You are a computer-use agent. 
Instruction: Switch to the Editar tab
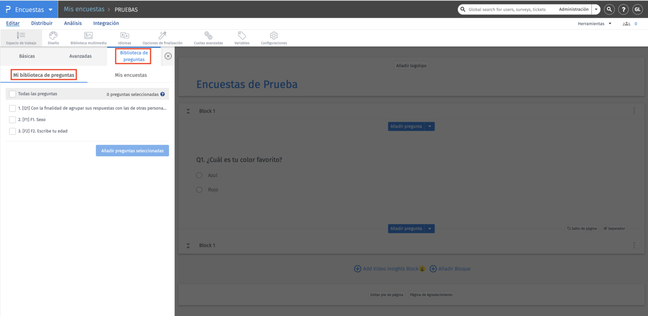13,23
